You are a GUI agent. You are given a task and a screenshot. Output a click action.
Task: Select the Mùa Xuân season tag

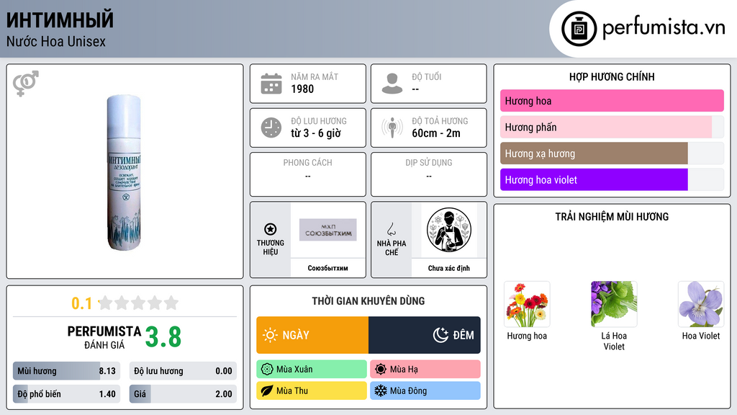[x=312, y=370]
